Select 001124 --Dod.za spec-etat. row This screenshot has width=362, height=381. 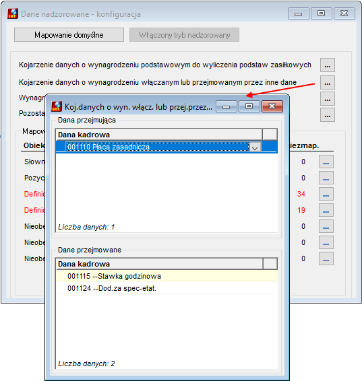pos(167,288)
